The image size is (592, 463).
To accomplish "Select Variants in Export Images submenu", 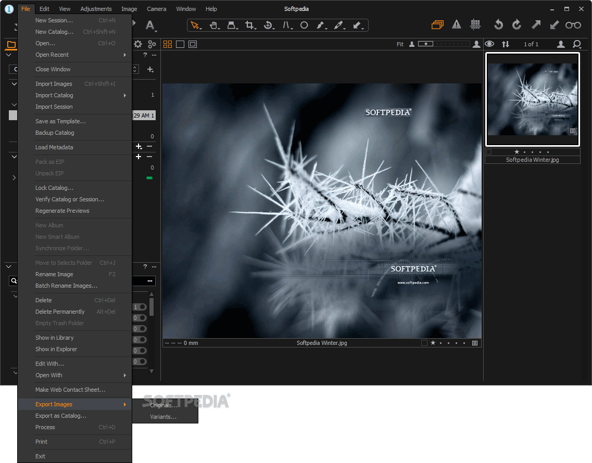I will coord(165,417).
